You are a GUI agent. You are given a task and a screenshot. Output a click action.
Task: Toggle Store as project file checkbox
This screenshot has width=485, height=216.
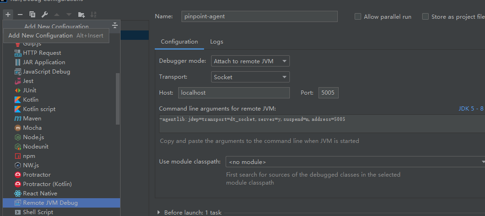click(425, 16)
